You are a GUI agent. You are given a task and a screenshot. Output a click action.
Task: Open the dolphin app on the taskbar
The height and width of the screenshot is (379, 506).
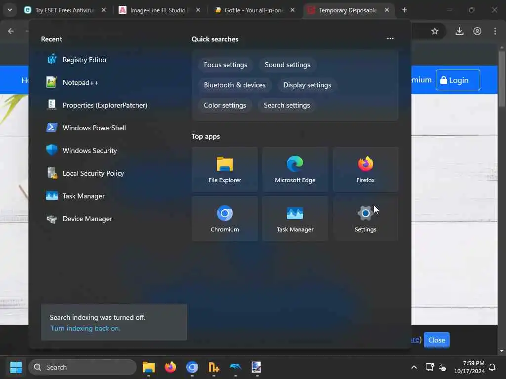click(235, 367)
